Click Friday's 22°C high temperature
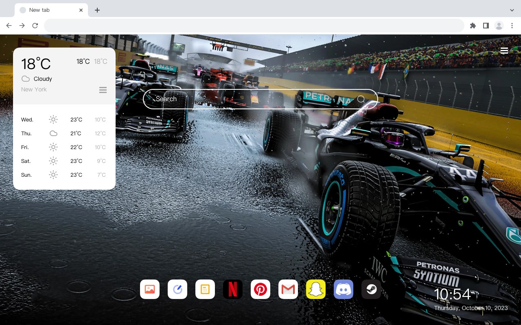The width and height of the screenshot is (521, 325). pos(76,147)
